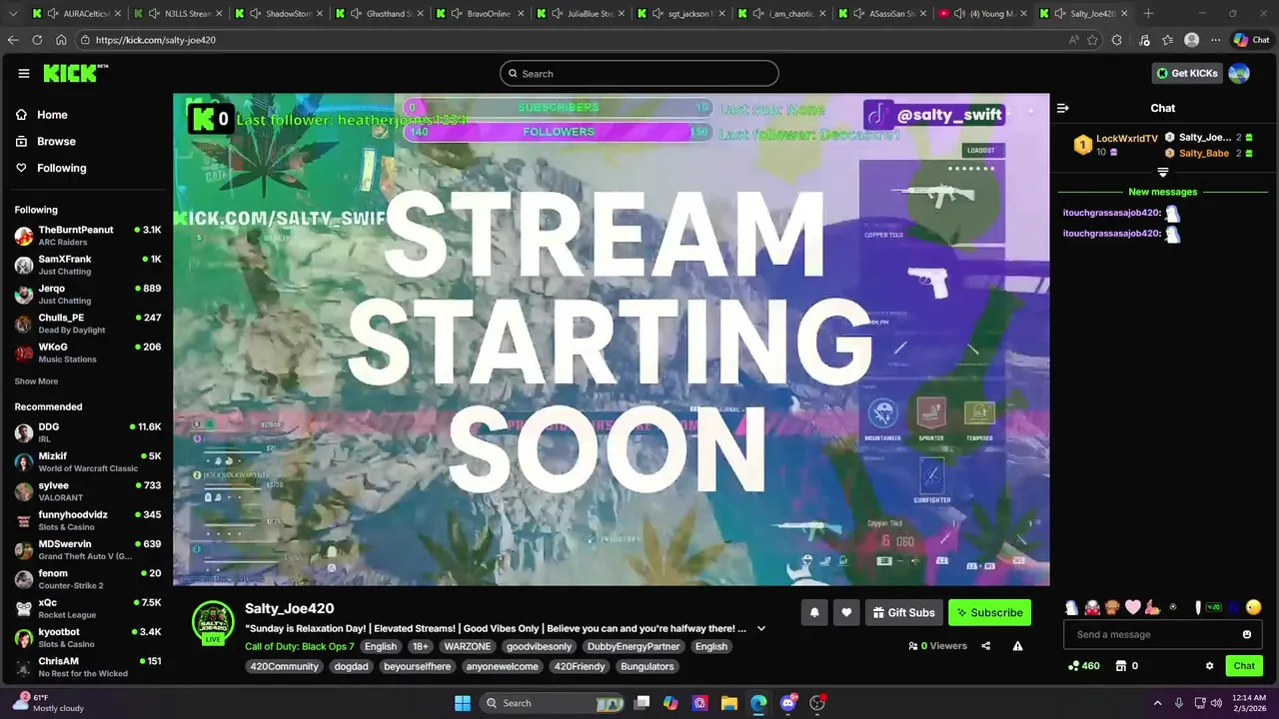Select the 420Community tag

pos(284,666)
